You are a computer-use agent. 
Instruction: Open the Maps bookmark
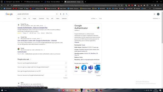(26, 8)
